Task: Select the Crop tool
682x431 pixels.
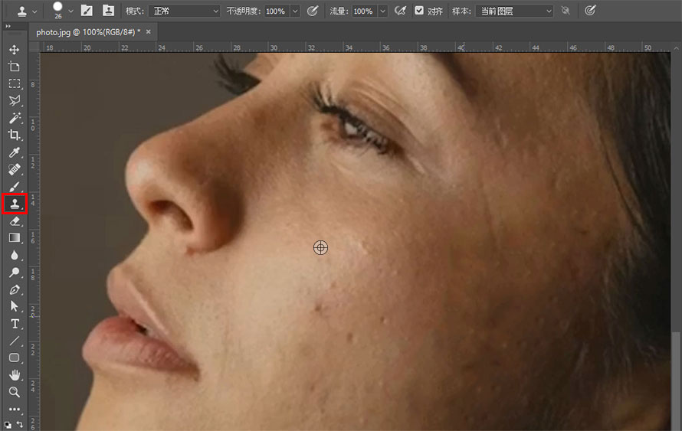Action: coord(15,136)
